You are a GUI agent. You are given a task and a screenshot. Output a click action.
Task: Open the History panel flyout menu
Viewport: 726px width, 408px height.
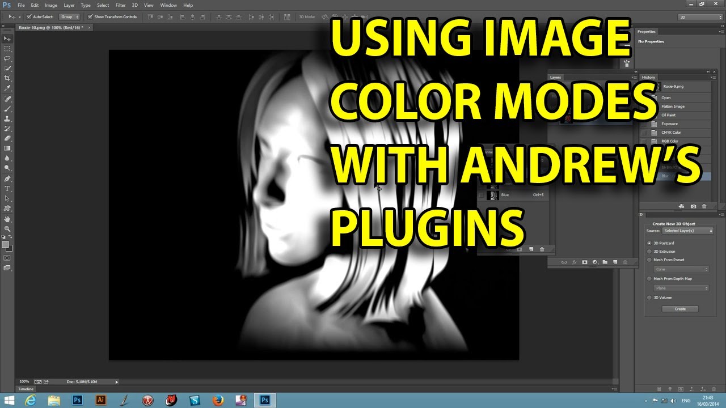[713, 77]
